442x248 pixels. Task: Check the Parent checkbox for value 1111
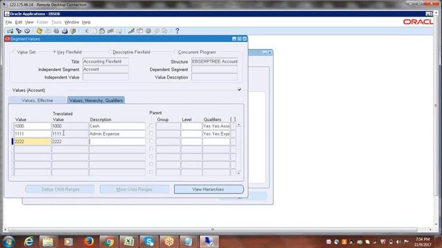(151, 134)
